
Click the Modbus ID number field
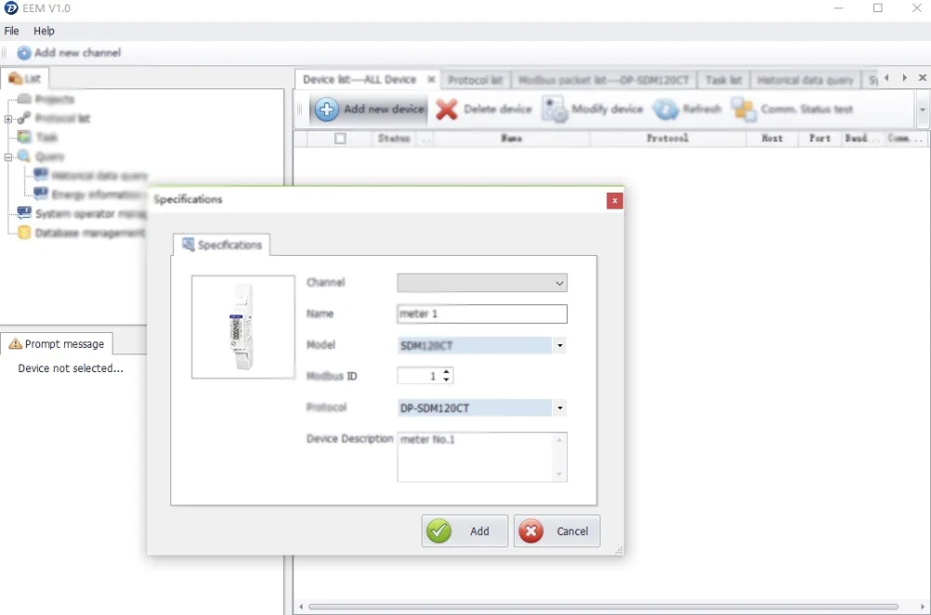click(419, 376)
